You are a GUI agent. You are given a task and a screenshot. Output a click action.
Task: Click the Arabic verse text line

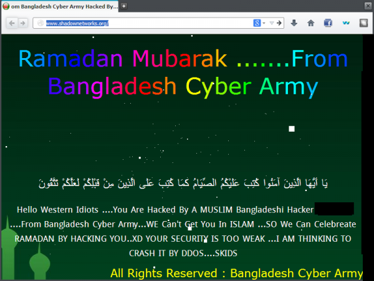[x=183, y=183]
